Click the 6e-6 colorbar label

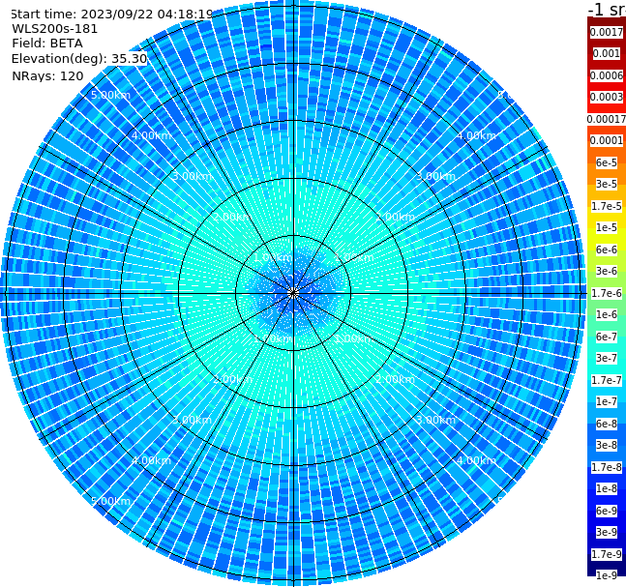point(607,249)
